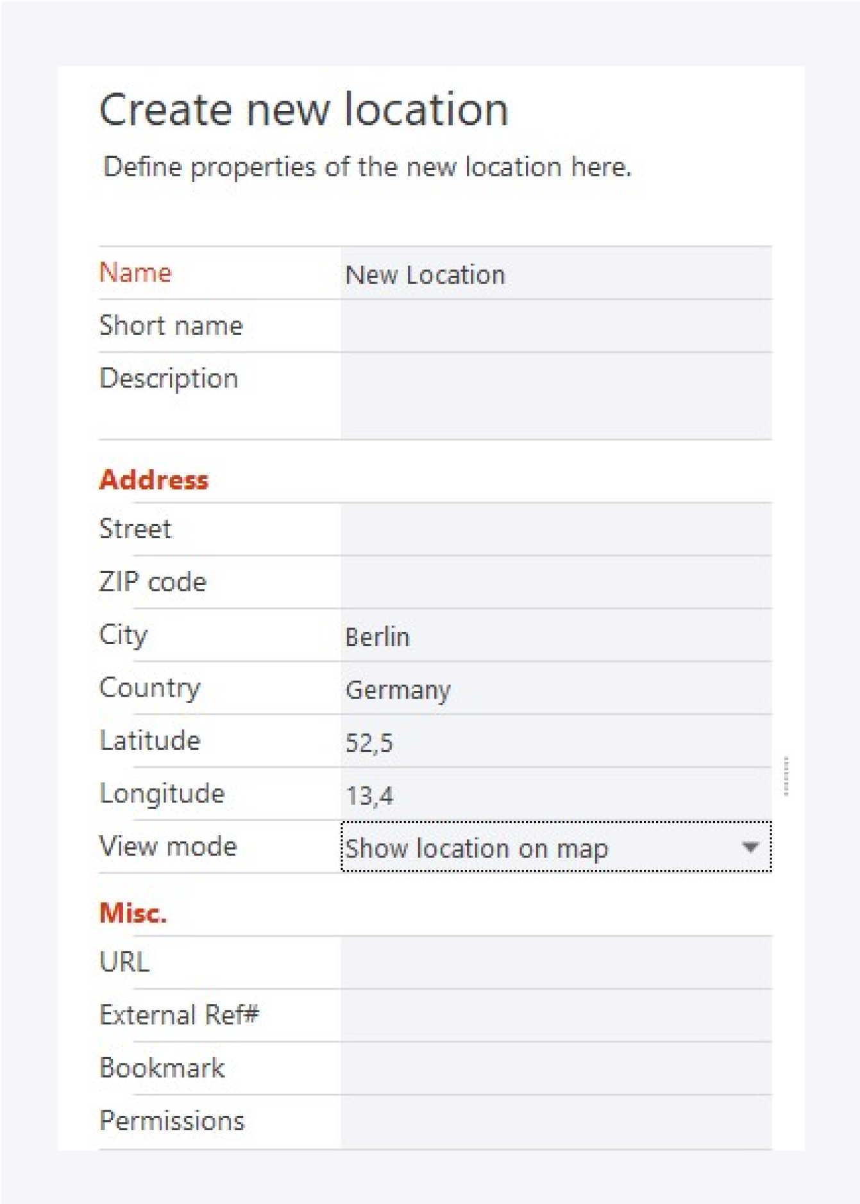Click the Short name input field
Viewport: 860px width, 1204px height.
(x=555, y=326)
